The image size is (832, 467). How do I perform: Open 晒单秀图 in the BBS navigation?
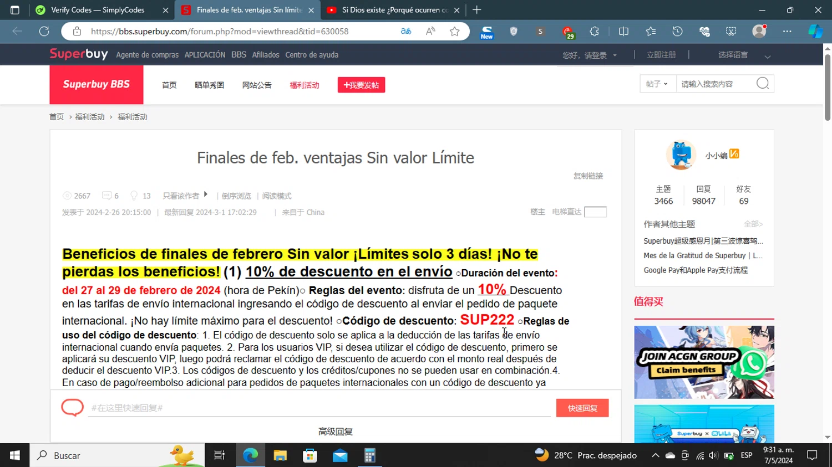click(x=209, y=85)
